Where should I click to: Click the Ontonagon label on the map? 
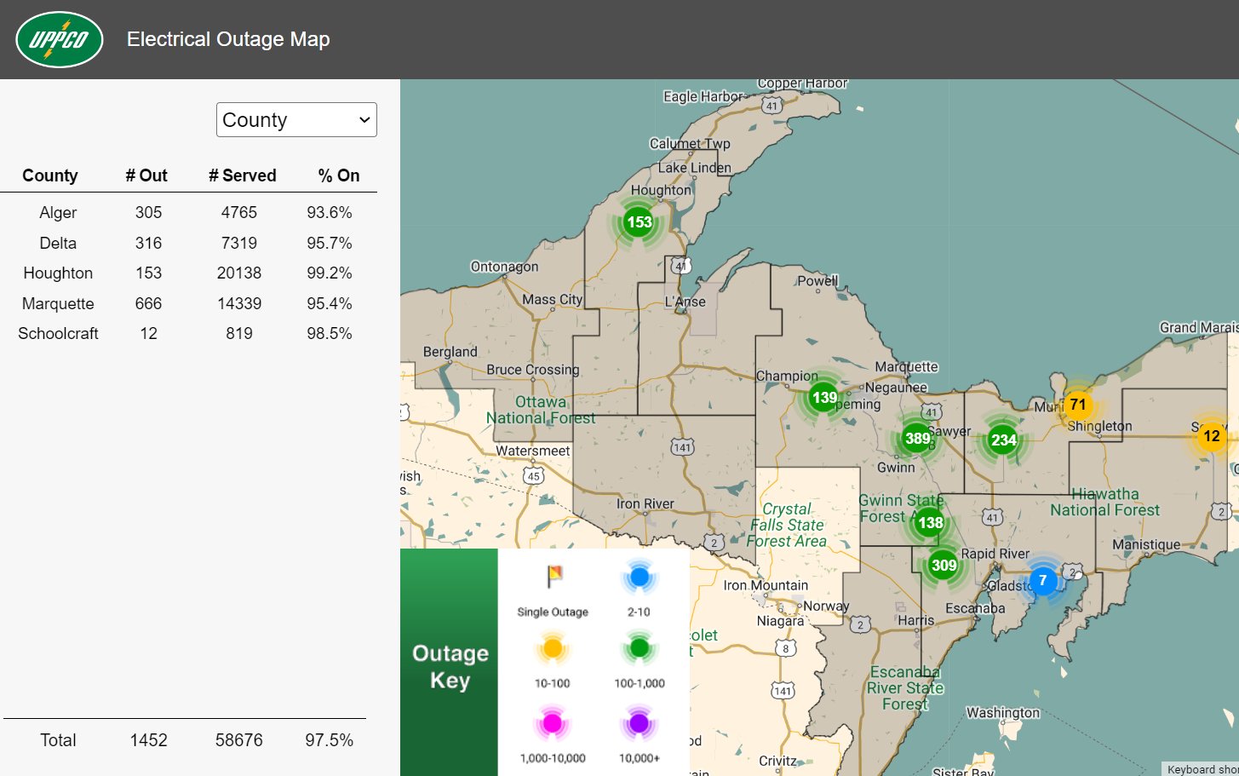click(504, 267)
